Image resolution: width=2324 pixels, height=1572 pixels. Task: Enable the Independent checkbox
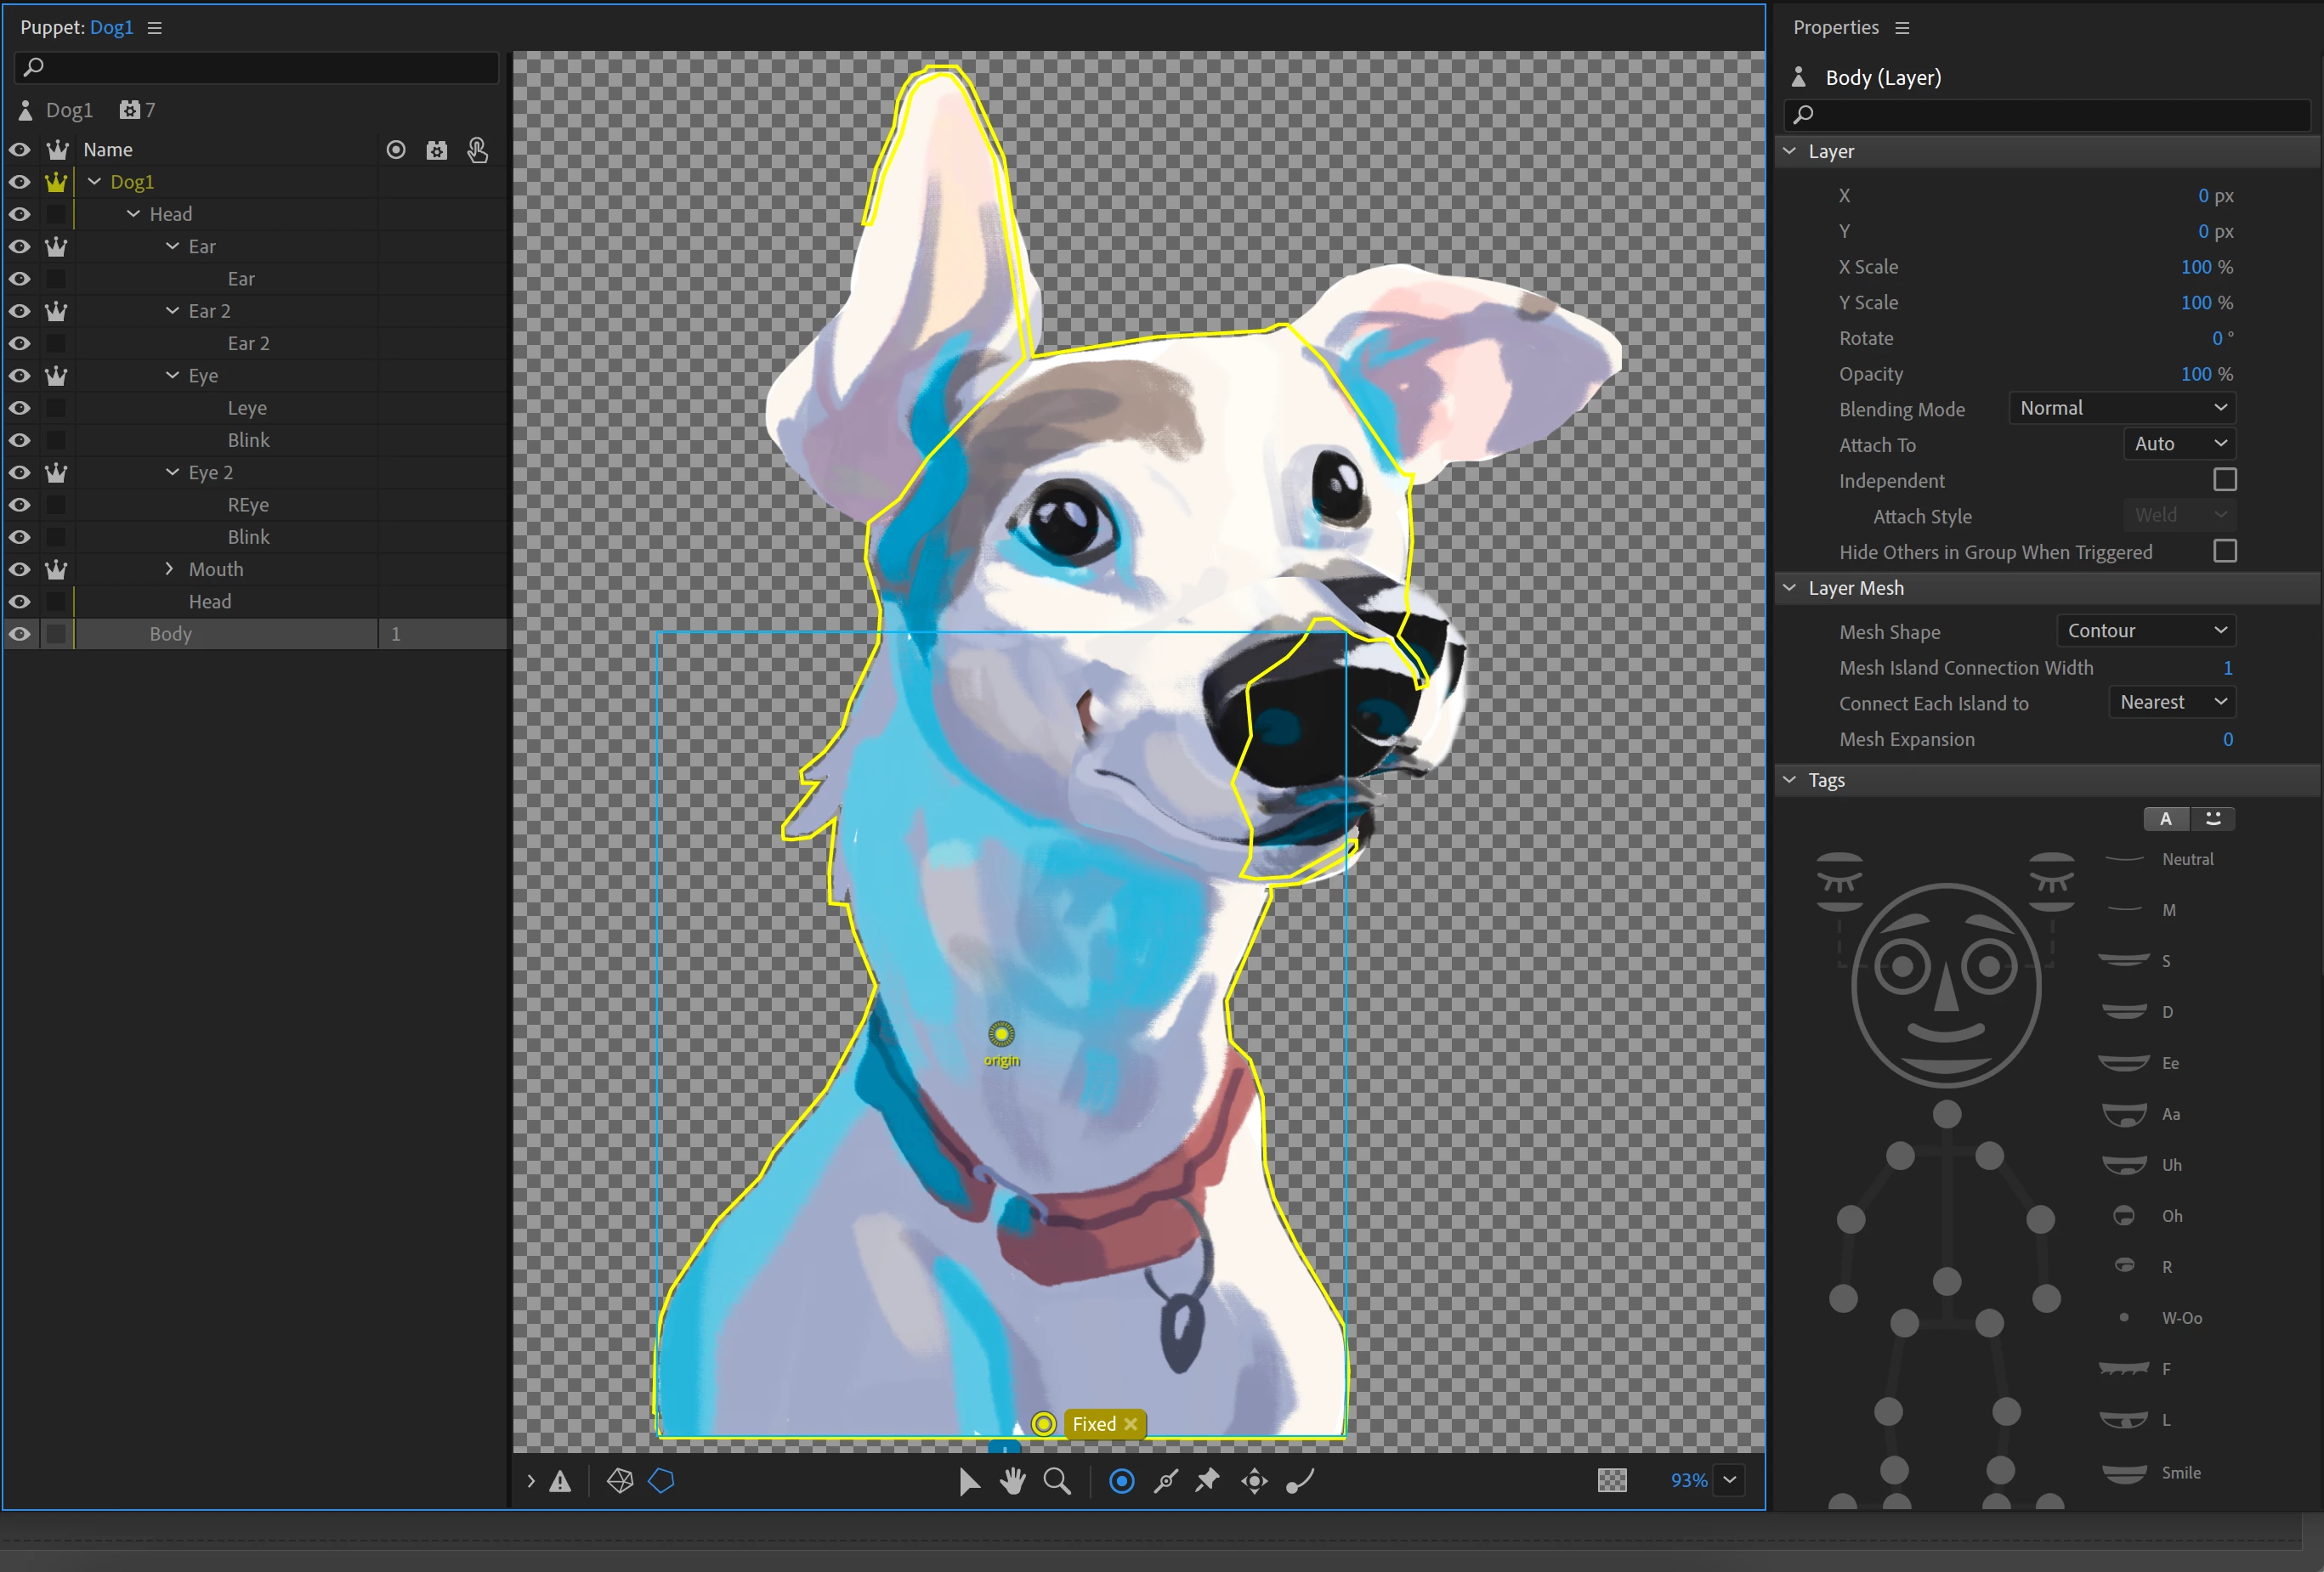click(2224, 481)
